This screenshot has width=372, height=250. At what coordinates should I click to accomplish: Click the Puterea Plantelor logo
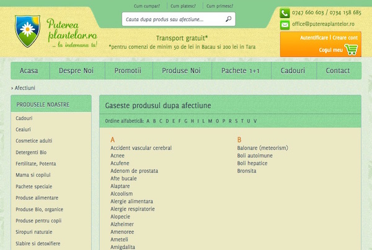(x=56, y=32)
